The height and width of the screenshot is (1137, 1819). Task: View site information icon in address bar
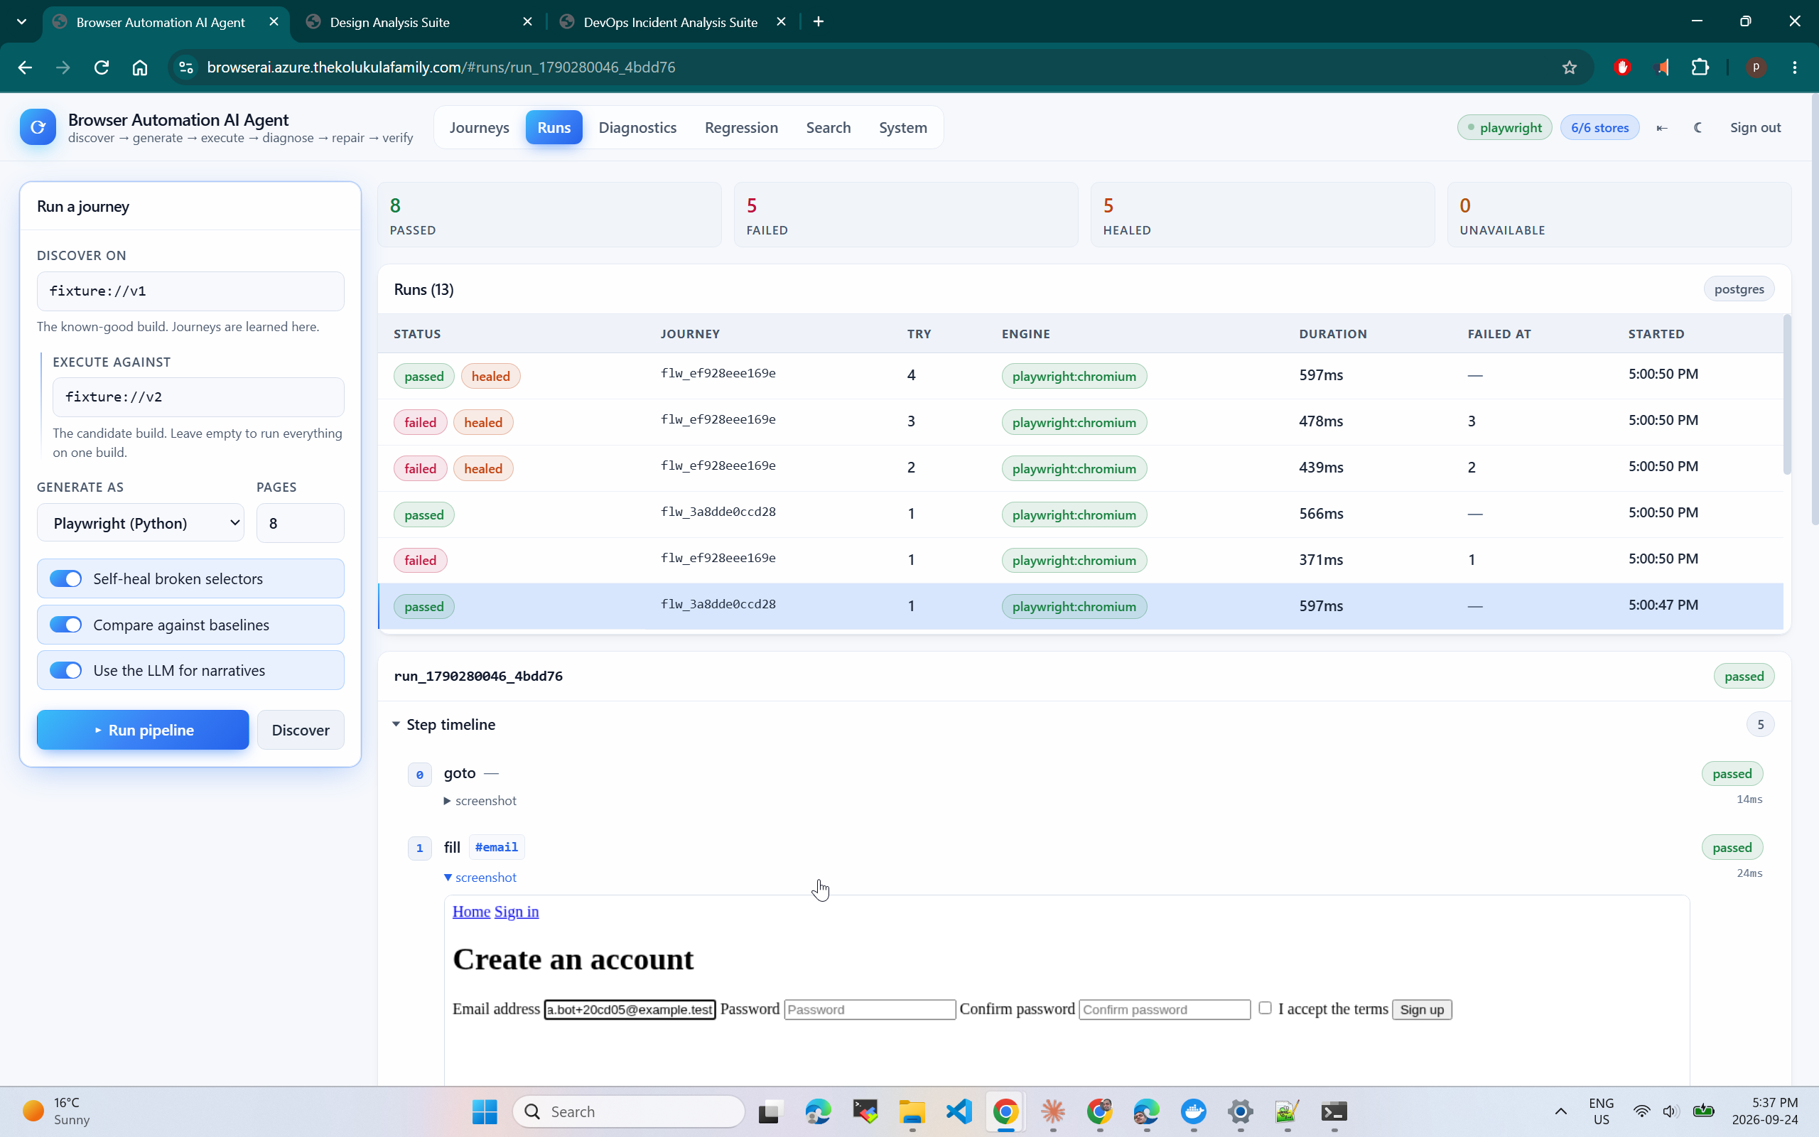[x=185, y=68]
